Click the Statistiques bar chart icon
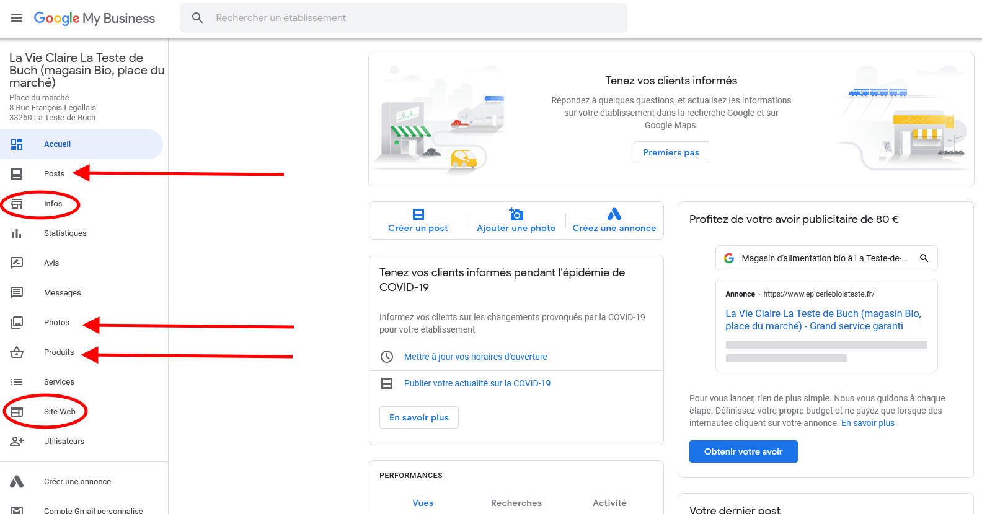Screen dimensions: 982x514 point(17,233)
